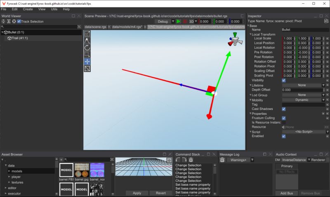Screen dimensions: 330x197
Task: Open the Script selection dropdown
Action: [306, 132]
